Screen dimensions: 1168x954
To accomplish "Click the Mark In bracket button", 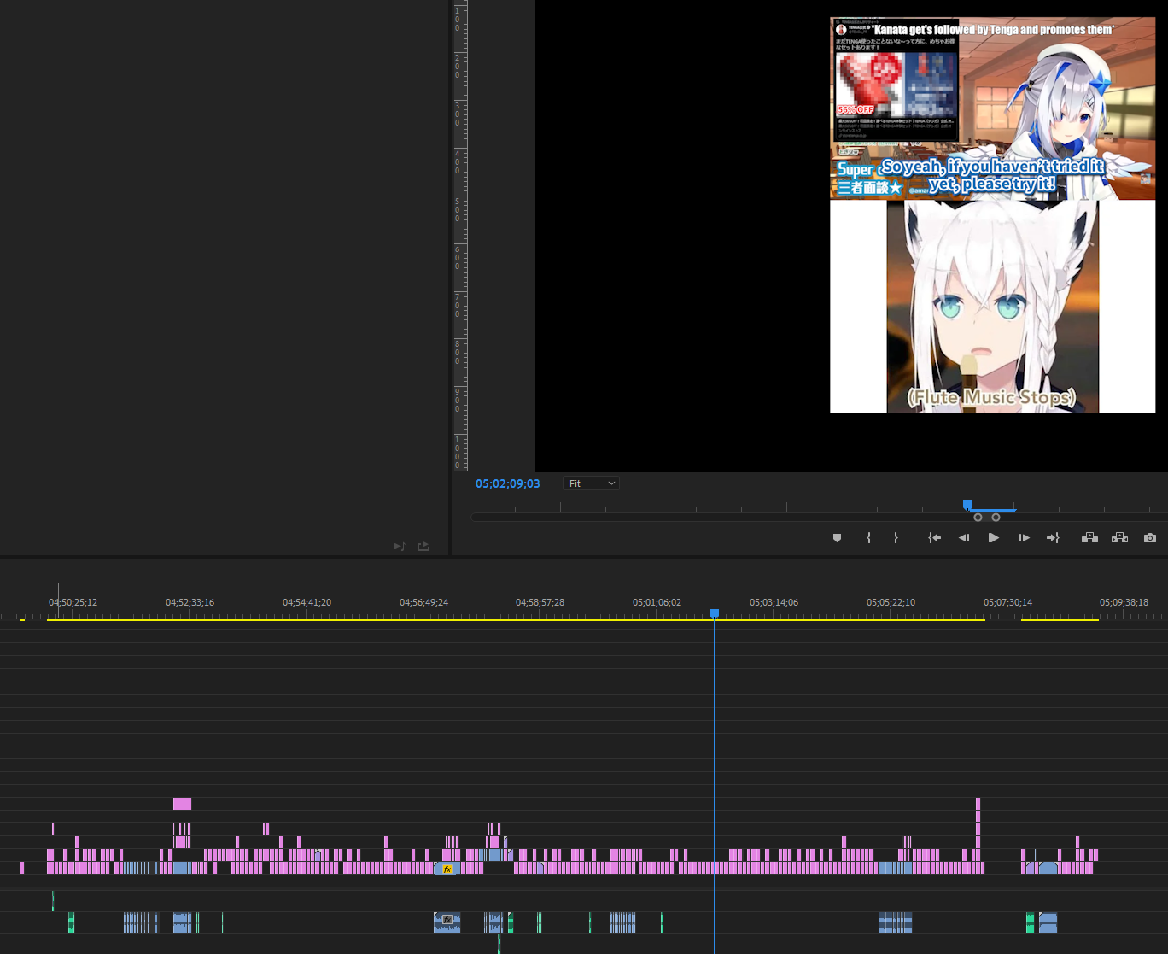I will pyautogui.click(x=868, y=538).
